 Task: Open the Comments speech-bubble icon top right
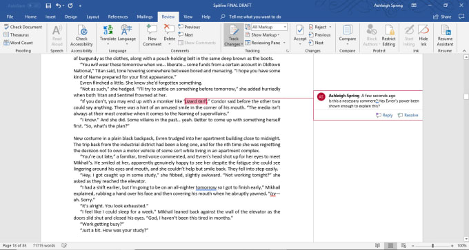pos(461,17)
